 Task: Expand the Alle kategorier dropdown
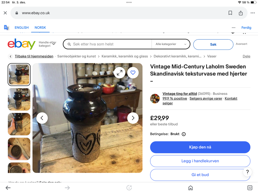(171, 44)
